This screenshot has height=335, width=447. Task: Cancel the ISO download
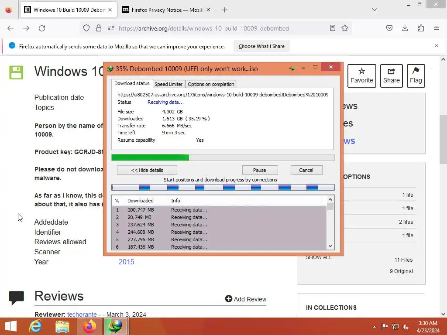pyautogui.click(x=306, y=170)
